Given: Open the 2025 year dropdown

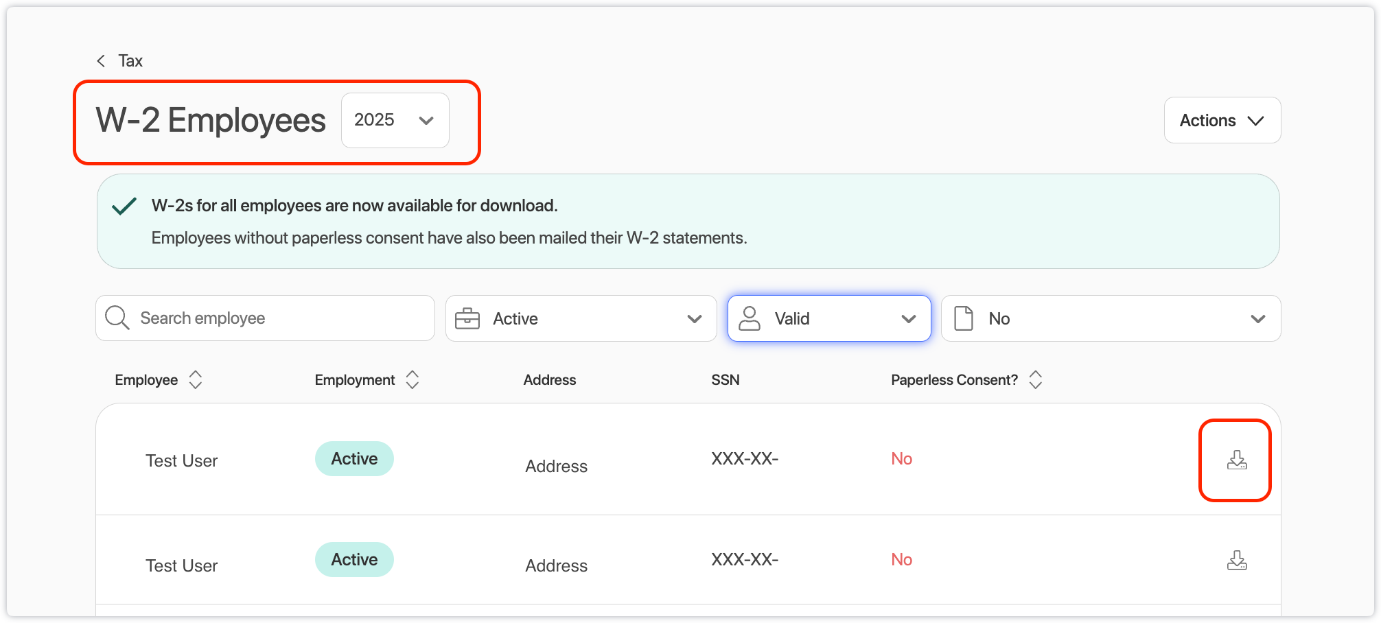Looking at the screenshot, I should click(395, 120).
